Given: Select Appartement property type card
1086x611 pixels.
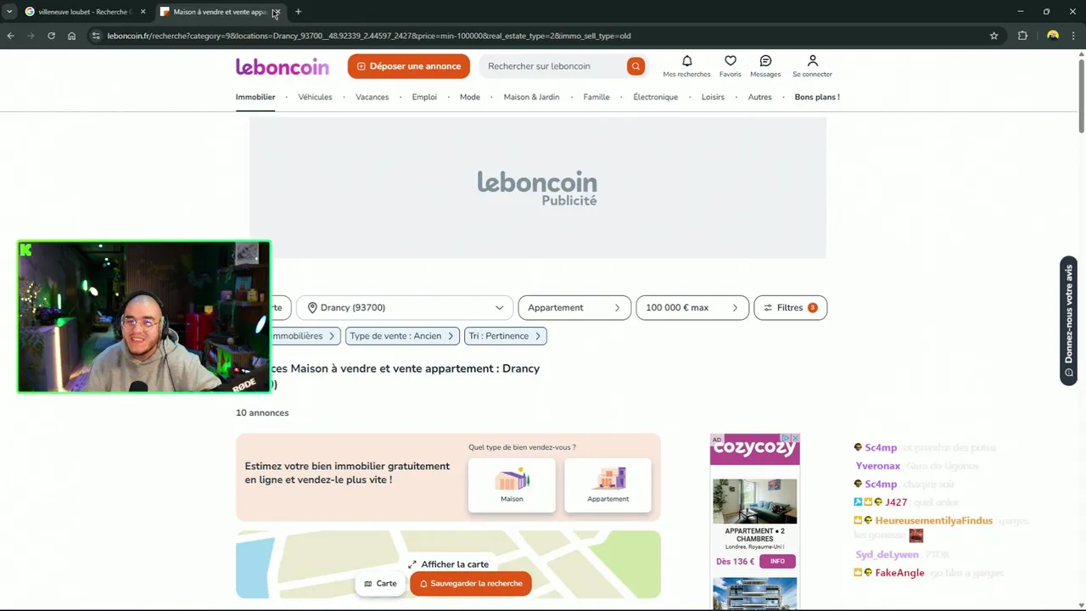Looking at the screenshot, I should 607,485.
